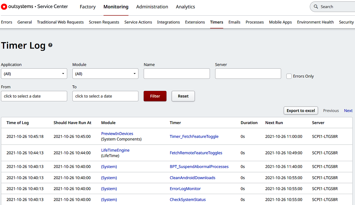The width and height of the screenshot is (355, 205).
Task: Open the Timer_FetchFeatureToggle timer
Action: pos(194,136)
